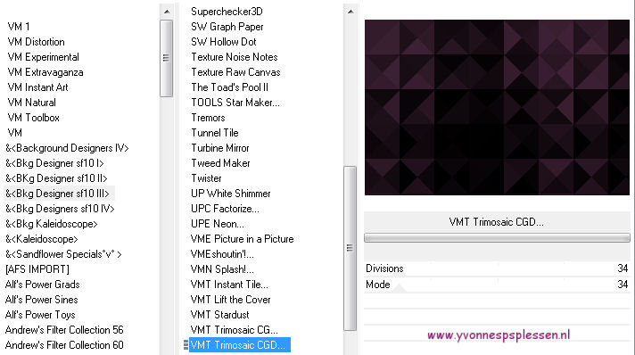Choose &<BKg Designer sf10 II> category
This screenshot has height=355, width=635.
coord(56,178)
